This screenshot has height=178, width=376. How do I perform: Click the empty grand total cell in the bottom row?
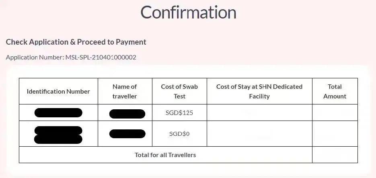[x=335, y=155]
